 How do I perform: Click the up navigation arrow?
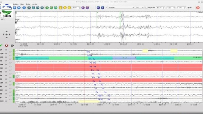pyautogui.click(x=6, y=31)
